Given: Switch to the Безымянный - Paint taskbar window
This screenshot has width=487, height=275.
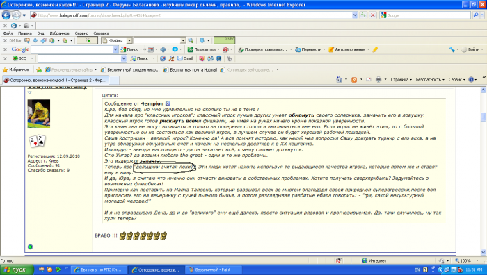Looking at the screenshot, I should 214,269.
